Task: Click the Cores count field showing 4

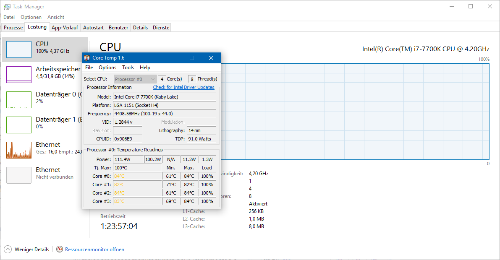Action: (x=162, y=79)
